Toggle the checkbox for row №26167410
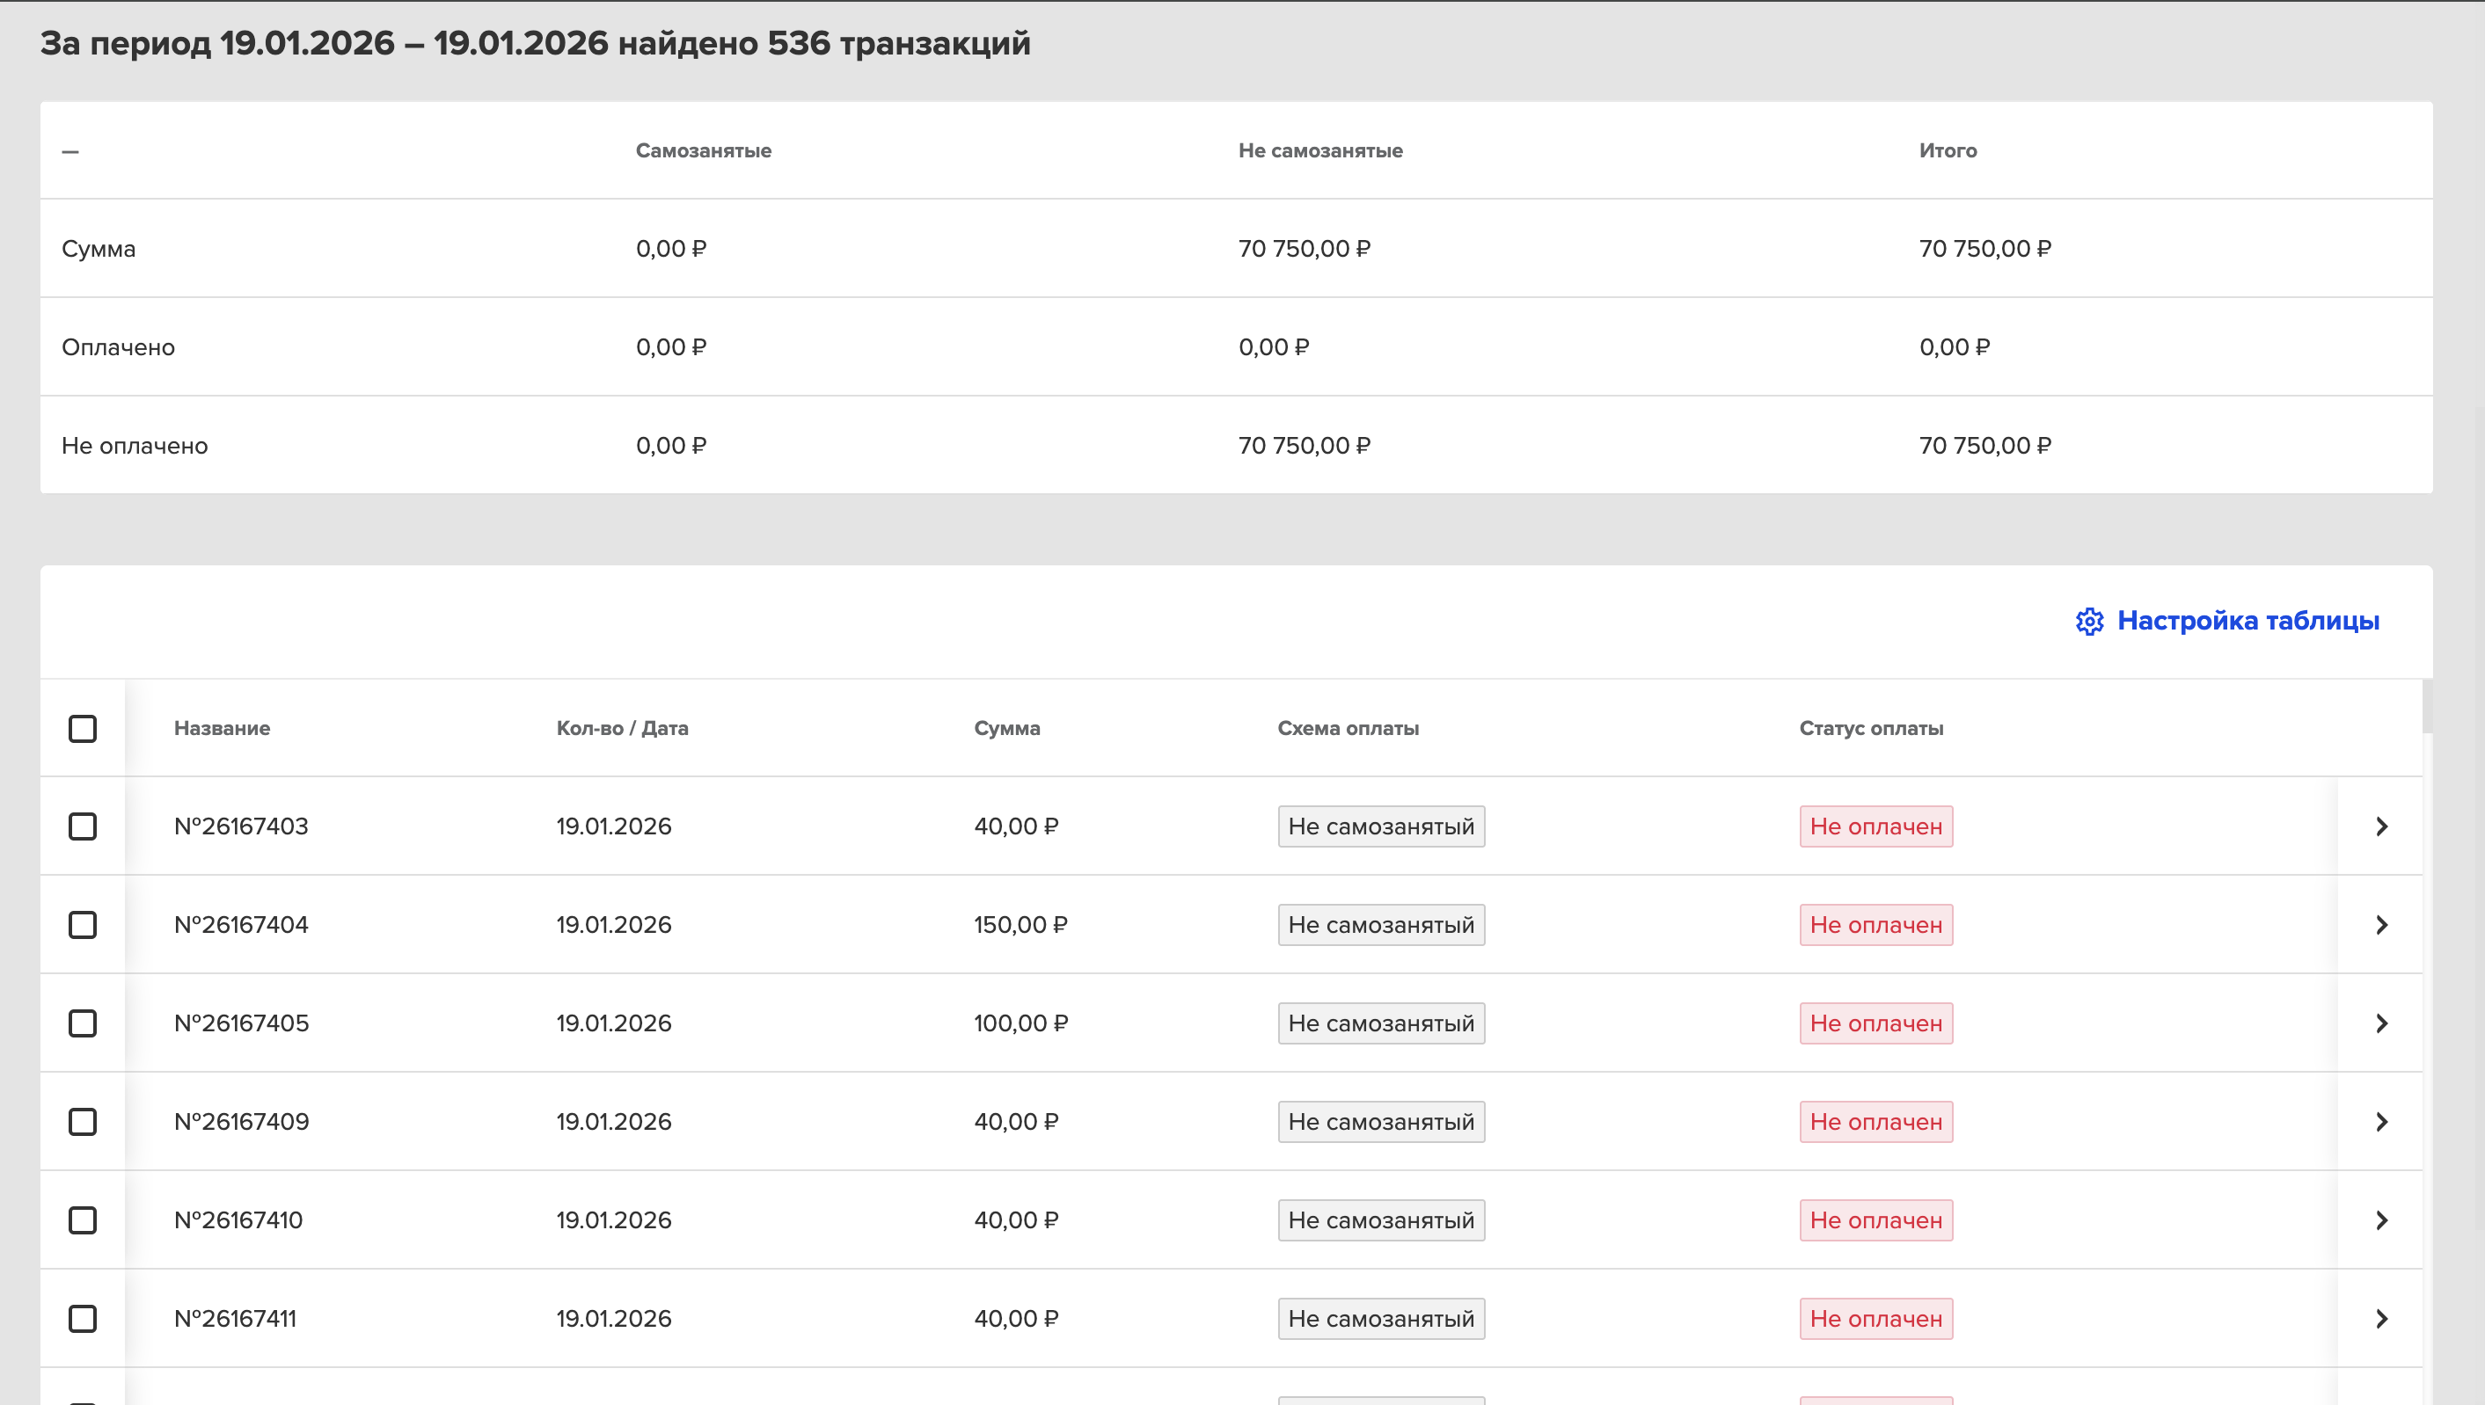The height and width of the screenshot is (1405, 2485). click(x=83, y=1220)
